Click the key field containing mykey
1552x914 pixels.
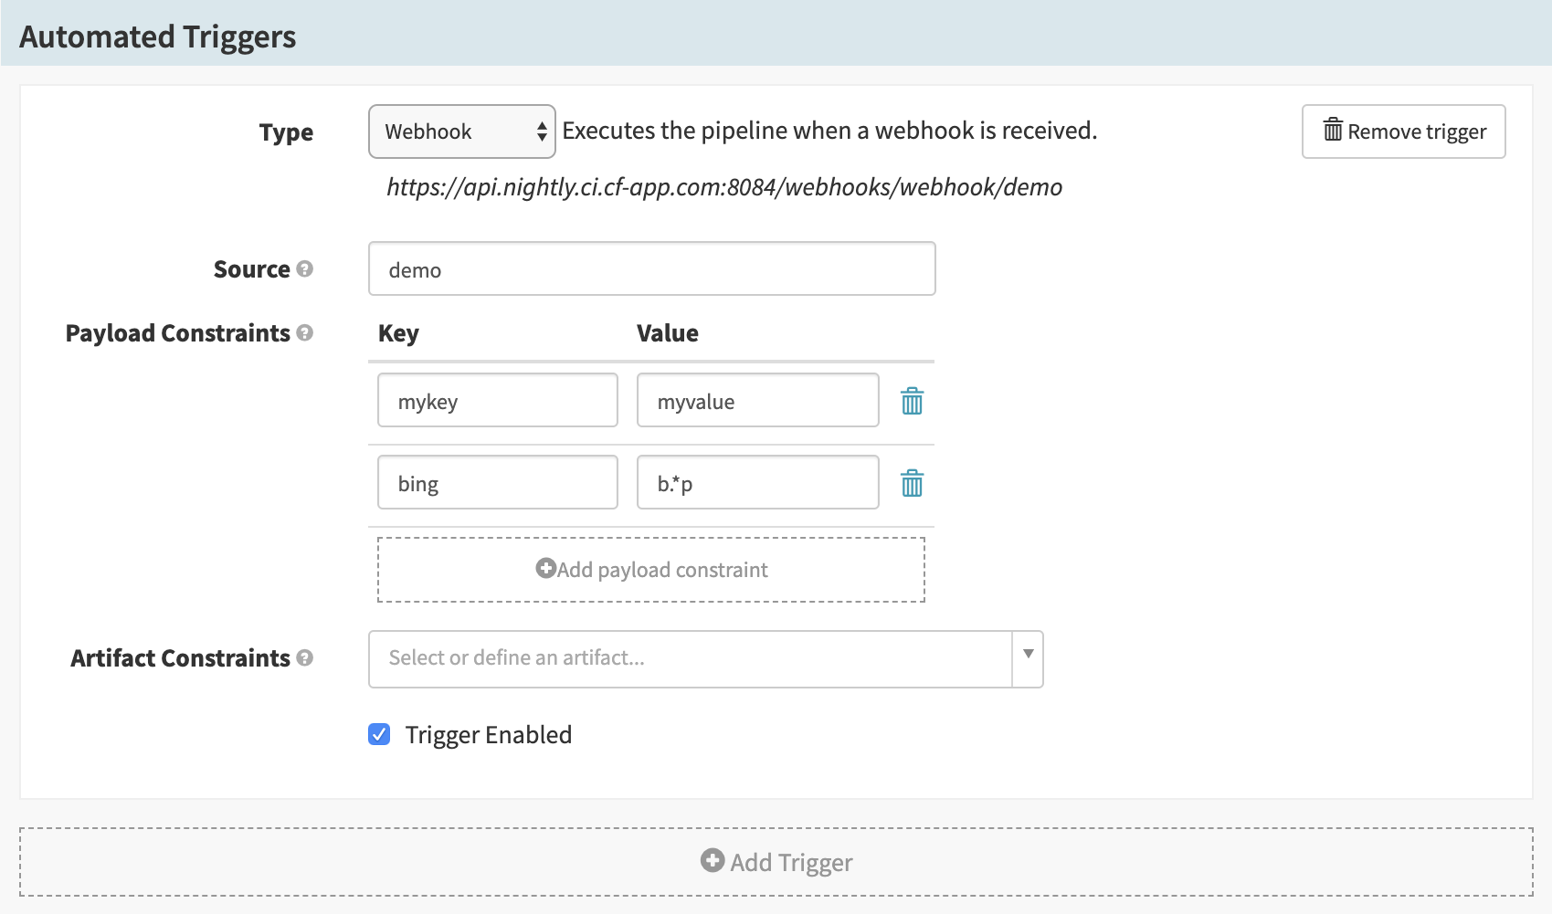pos(498,401)
